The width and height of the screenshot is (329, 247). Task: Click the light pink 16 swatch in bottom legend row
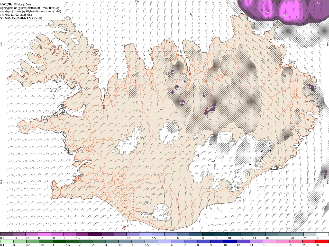coord(269,241)
